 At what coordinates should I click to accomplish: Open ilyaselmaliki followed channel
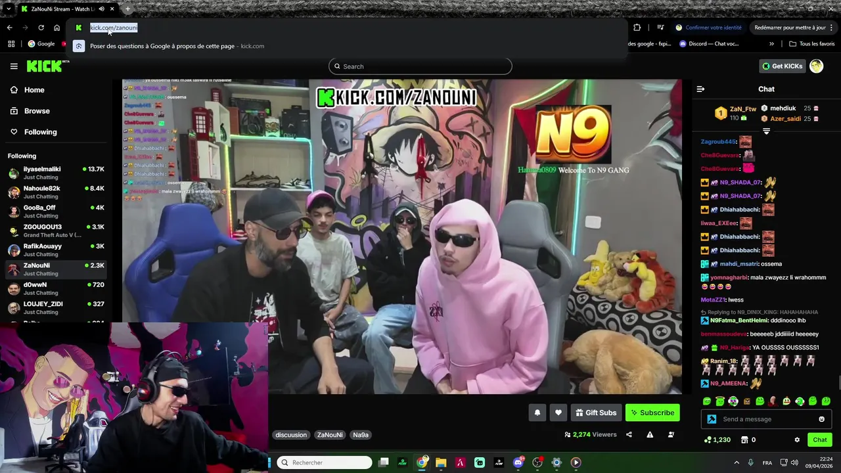[x=56, y=173]
